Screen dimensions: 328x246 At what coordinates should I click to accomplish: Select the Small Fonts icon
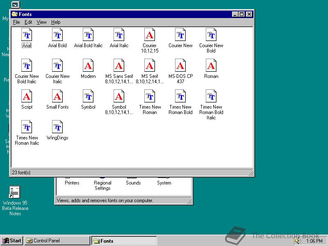click(57, 96)
